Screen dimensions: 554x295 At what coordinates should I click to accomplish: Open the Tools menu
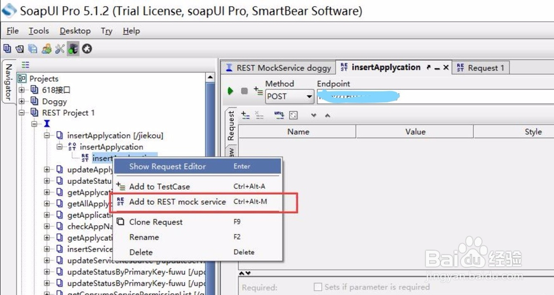39,31
